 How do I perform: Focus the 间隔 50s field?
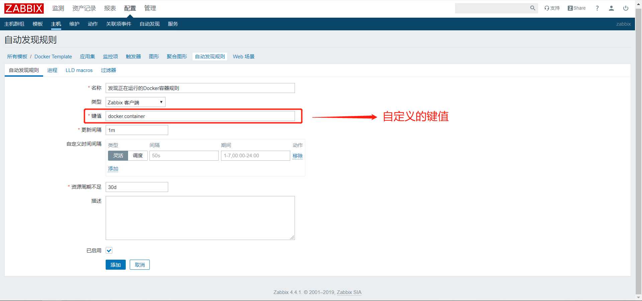pyautogui.click(x=184, y=156)
